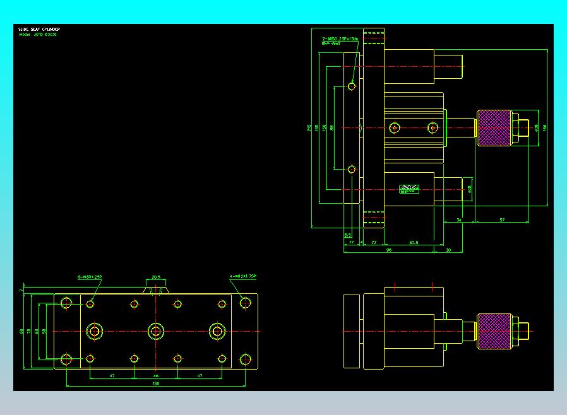Click the 'SLIDE SEAT CYLINDER' title text
The height and width of the screenshot is (415, 567).
click(x=39, y=29)
